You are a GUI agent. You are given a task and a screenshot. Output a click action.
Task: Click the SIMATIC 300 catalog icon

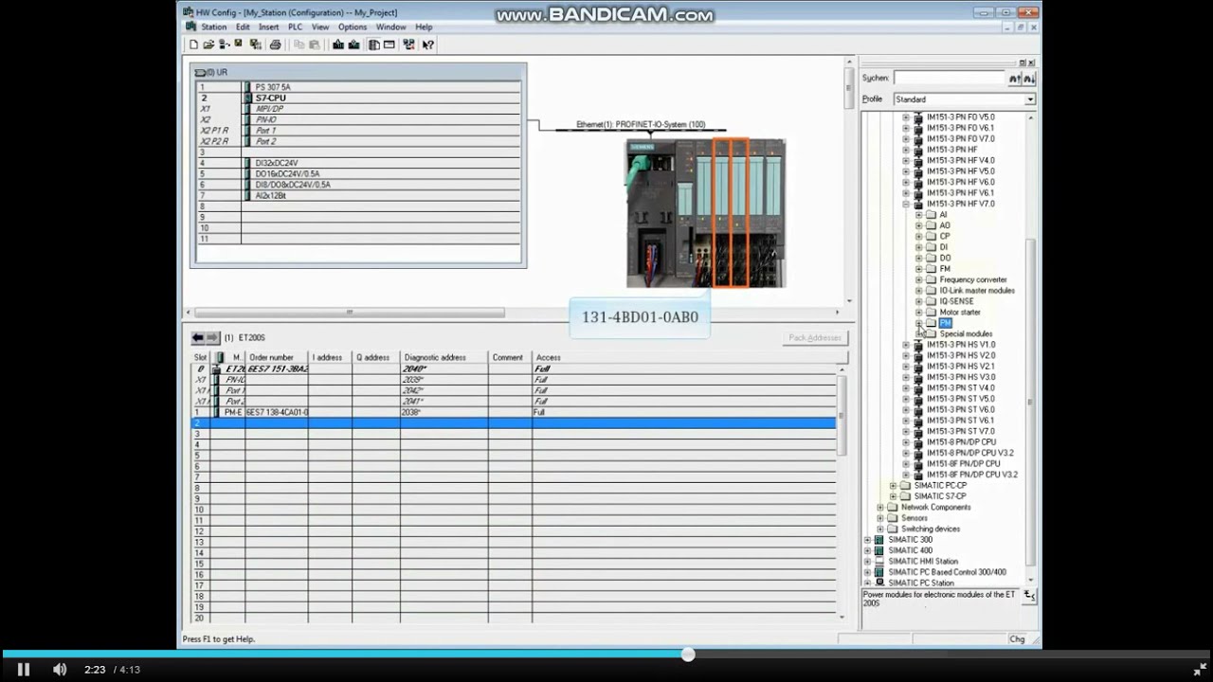click(878, 540)
